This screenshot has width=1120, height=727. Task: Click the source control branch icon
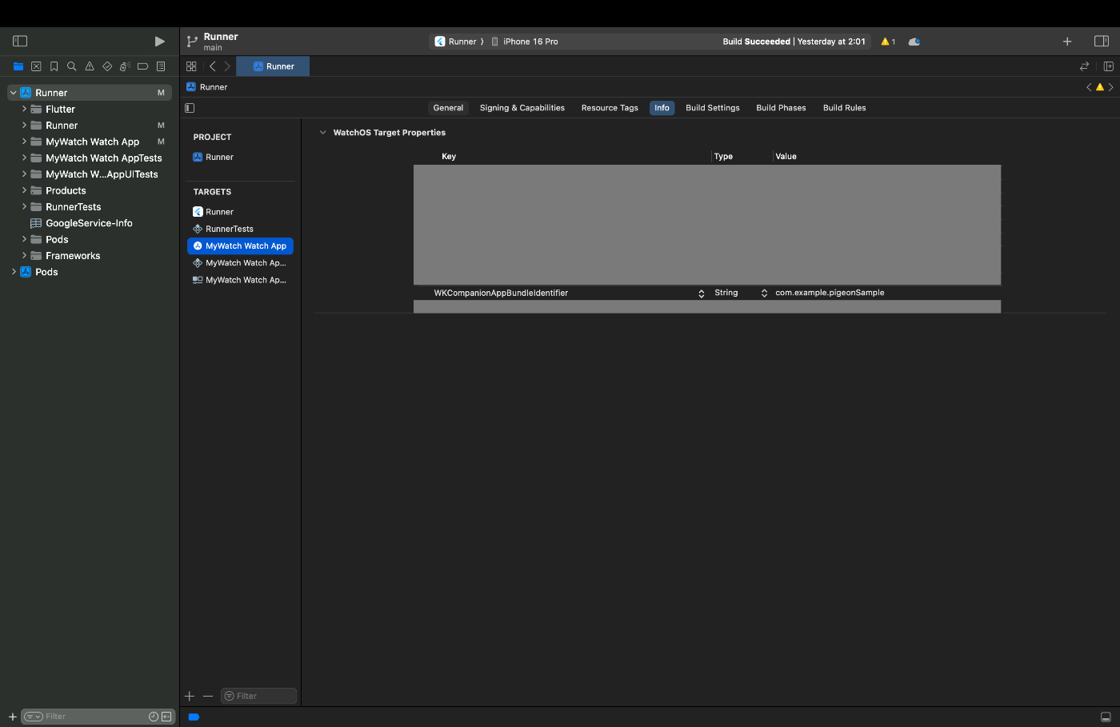coord(192,41)
